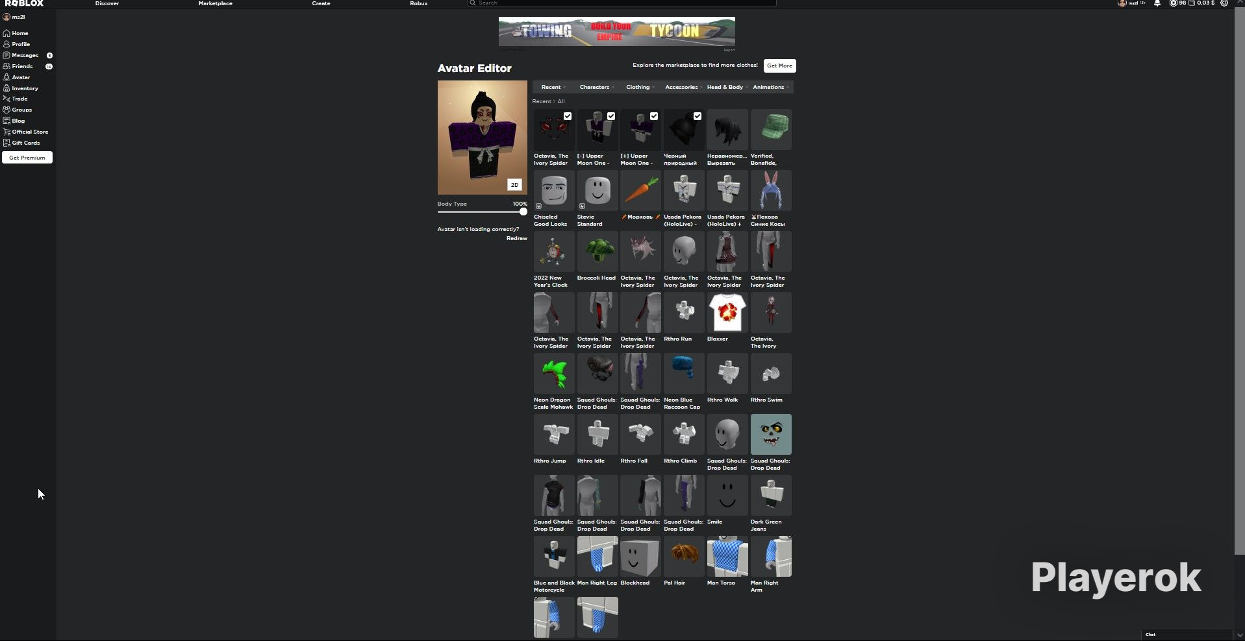1245x641 pixels.
Task: Select the Man Torso item
Action: (x=727, y=557)
